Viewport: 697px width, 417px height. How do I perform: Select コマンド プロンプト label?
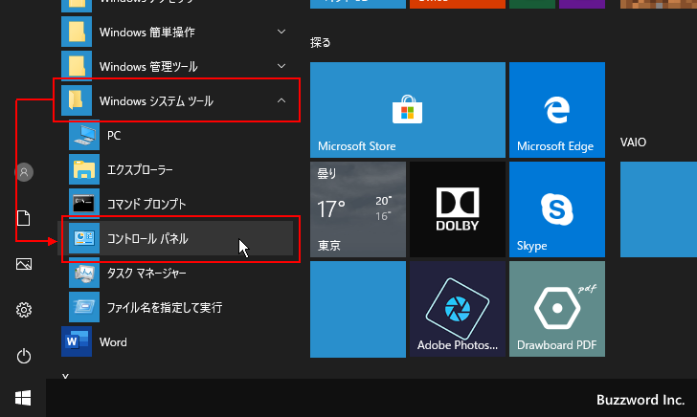(146, 205)
